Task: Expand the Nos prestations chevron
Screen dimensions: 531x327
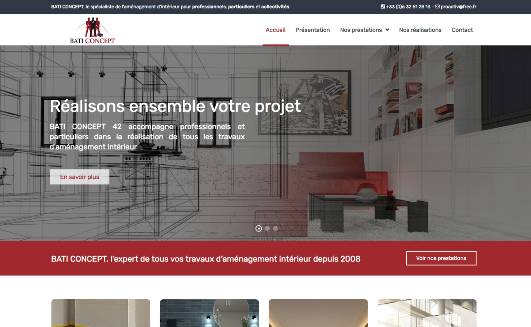Action: click(387, 30)
